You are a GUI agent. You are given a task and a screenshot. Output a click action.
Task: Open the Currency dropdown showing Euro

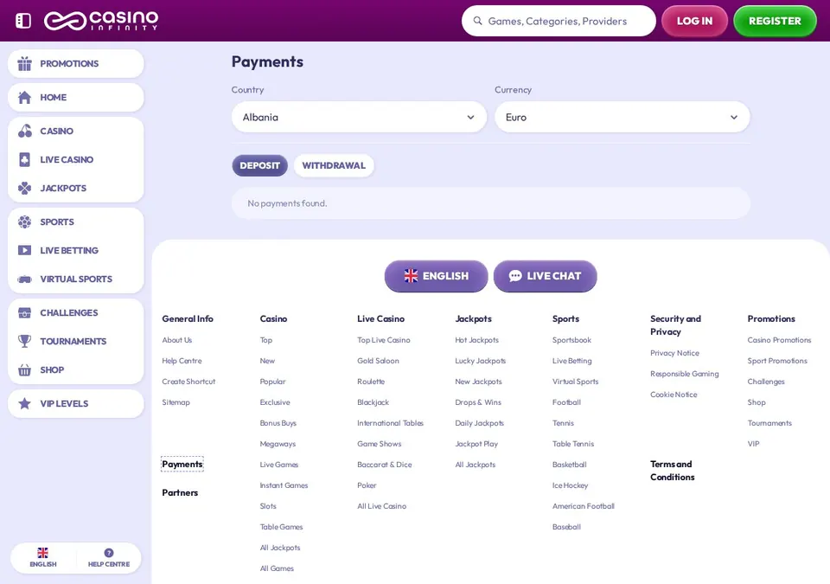622,117
